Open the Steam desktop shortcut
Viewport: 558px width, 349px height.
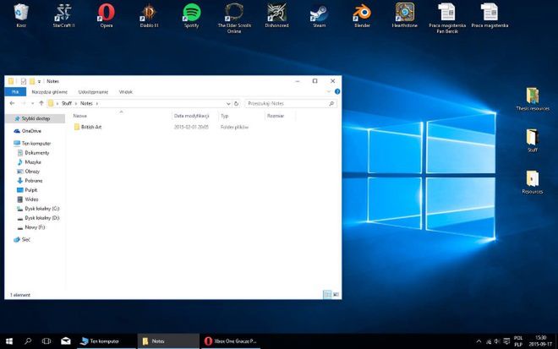pos(319,16)
